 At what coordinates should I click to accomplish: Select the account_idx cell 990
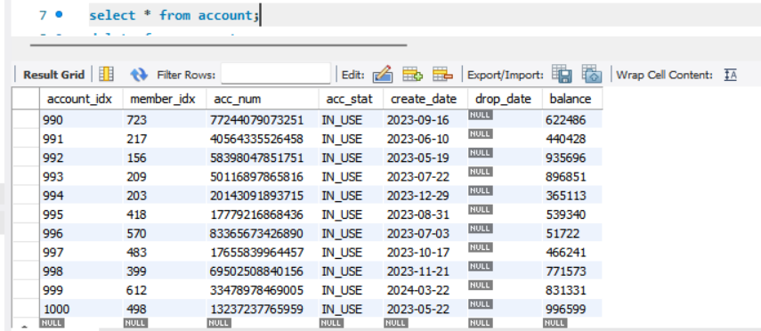pos(81,119)
